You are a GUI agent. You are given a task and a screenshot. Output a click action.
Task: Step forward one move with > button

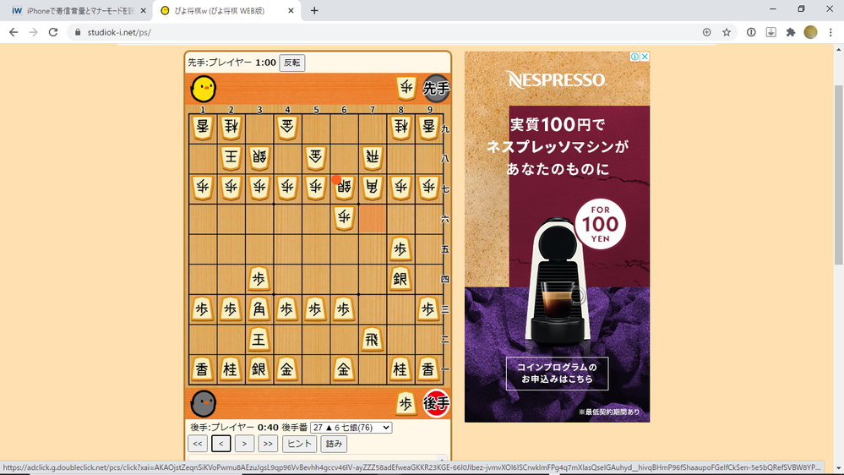tap(244, 444)
